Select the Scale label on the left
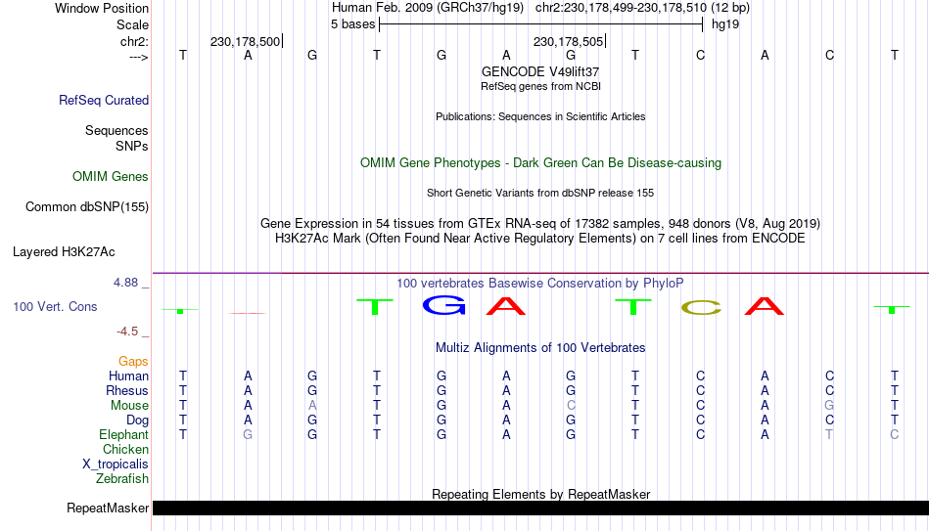The image size is (930, 531). point(132,24)
